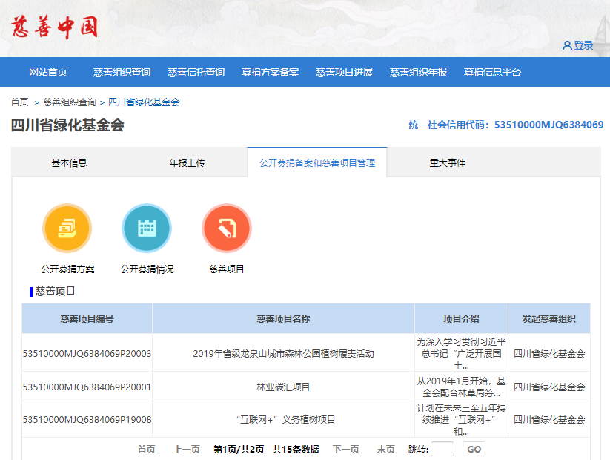Click 四川省绿化基金会 in the P19008 row
Image resolution: width=610 pixels, height=460 pixels.
click(x=549, y=419)
